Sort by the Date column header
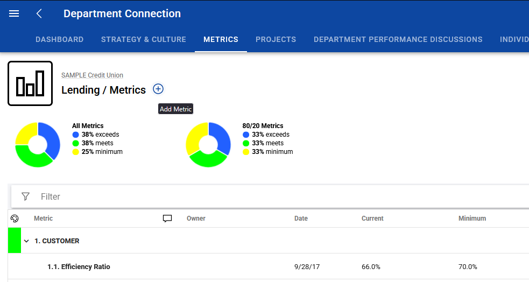 [x=301, y=218]
